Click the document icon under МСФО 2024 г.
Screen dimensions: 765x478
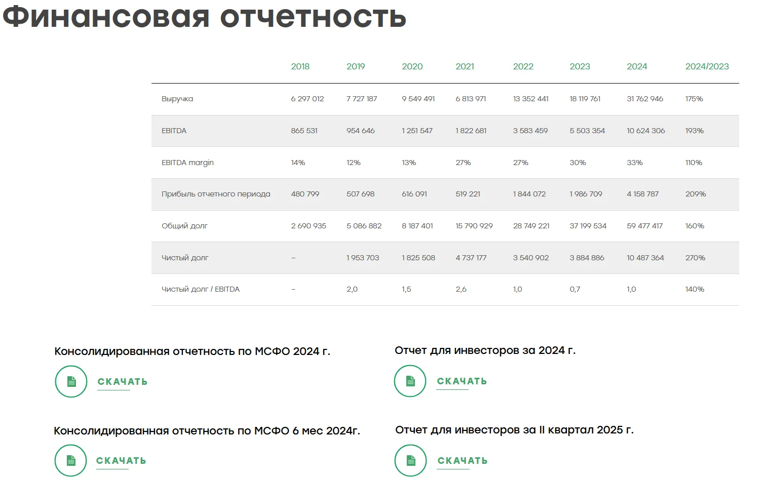coord(71,381)
